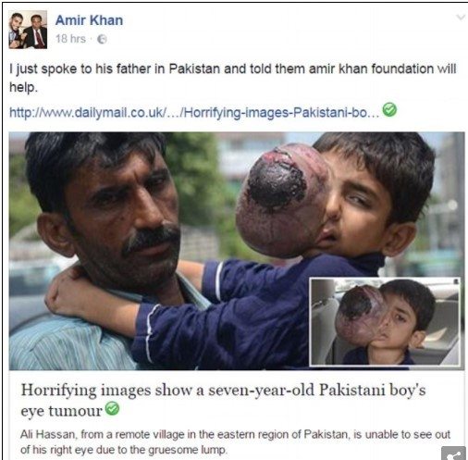Screen dimensions: 468x460
Task: Click the public globe privacy icon
Action: [x=102, y=39]
